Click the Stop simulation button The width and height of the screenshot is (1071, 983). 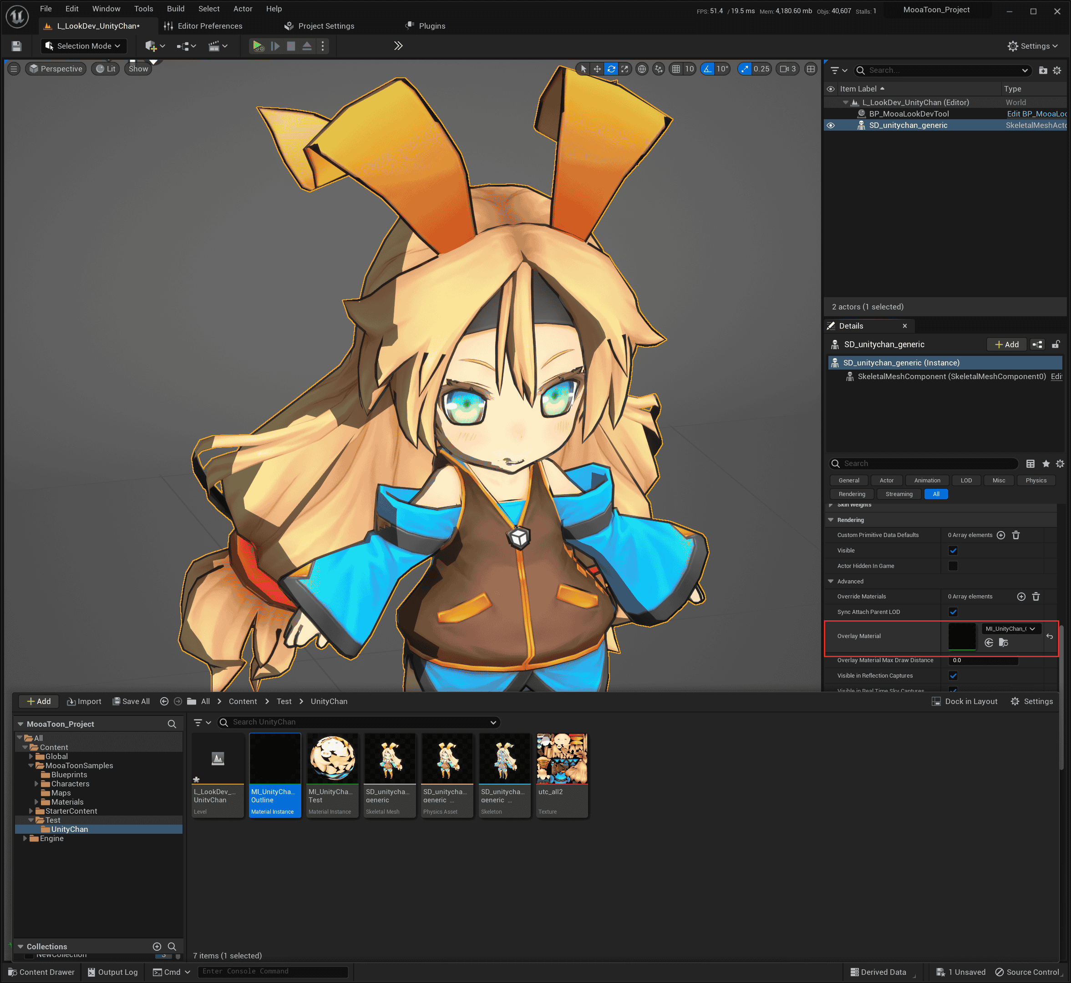point(290,46)
